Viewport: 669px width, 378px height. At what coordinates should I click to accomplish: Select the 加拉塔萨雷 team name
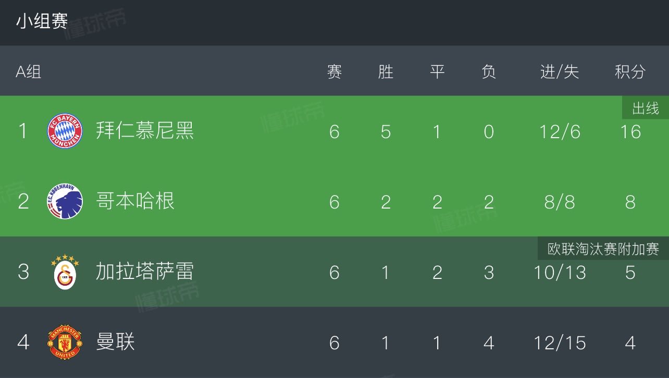pyautogui.click(x=145, y=272)
